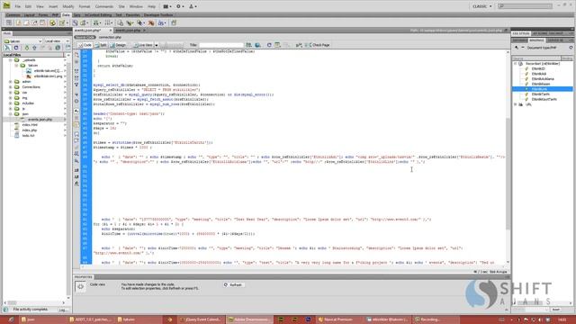Open the Live View options arrow

pos(156,45)
